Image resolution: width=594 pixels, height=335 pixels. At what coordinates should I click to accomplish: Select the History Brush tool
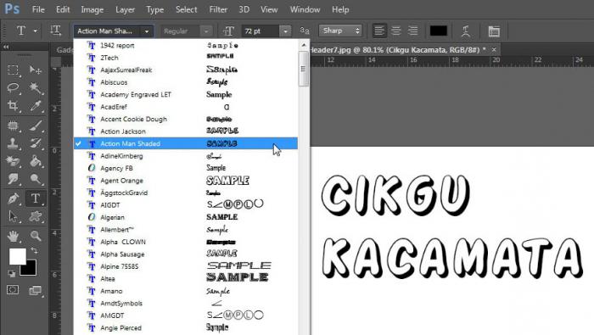(x=36, y=143)
